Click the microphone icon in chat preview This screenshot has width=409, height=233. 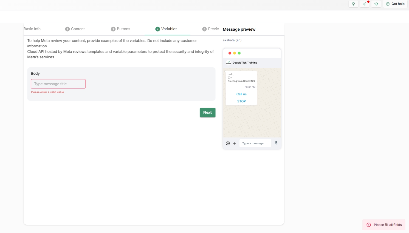276,143
